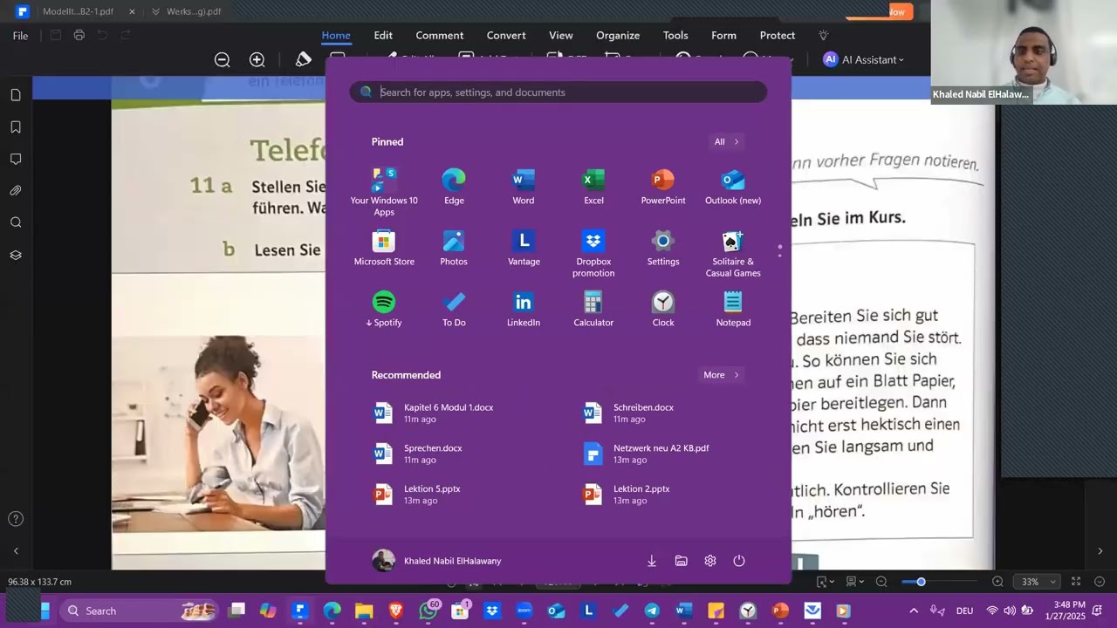
Task: Open the DEU language indicator in taskbar
Action: pos(965,611)
